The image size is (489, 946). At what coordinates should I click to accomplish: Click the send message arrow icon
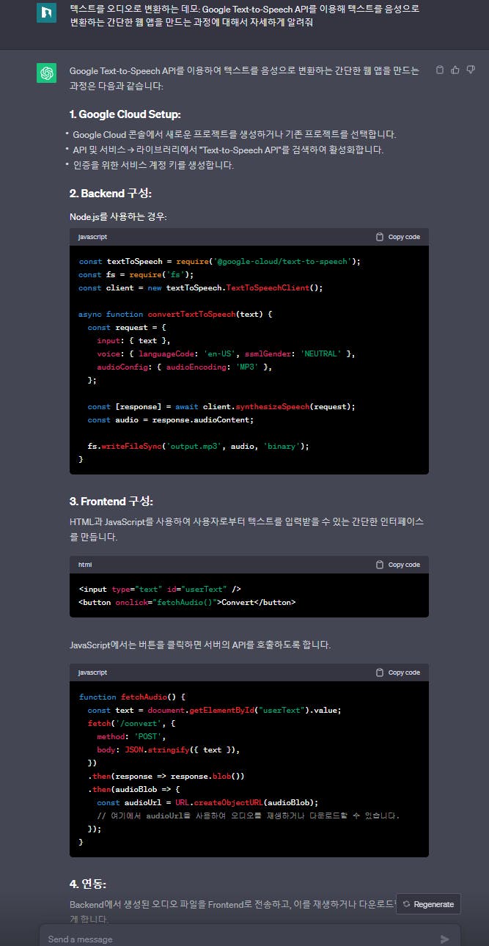click(444, 939)
